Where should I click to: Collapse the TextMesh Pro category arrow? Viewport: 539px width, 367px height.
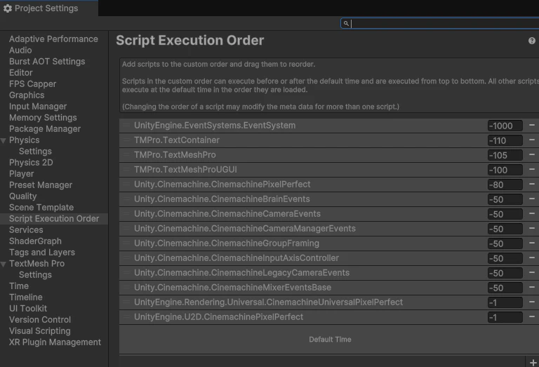click(x=4, y=264)
